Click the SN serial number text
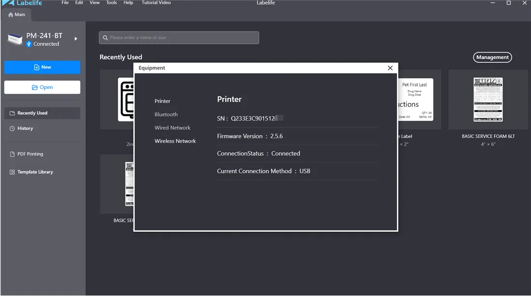531x296 pixels. pyautogui.click(x=250, y=118)
